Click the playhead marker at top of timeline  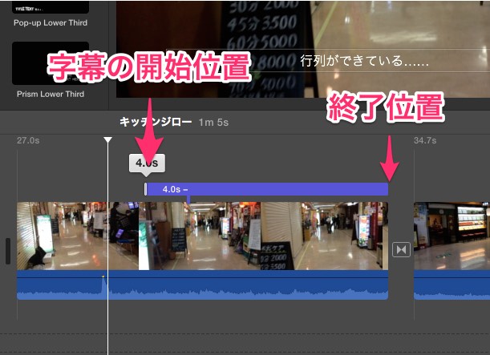tap(107, 139)
